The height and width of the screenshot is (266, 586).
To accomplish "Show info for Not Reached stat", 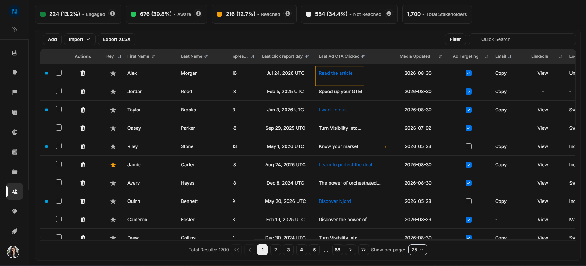I will tap(389, 13).
